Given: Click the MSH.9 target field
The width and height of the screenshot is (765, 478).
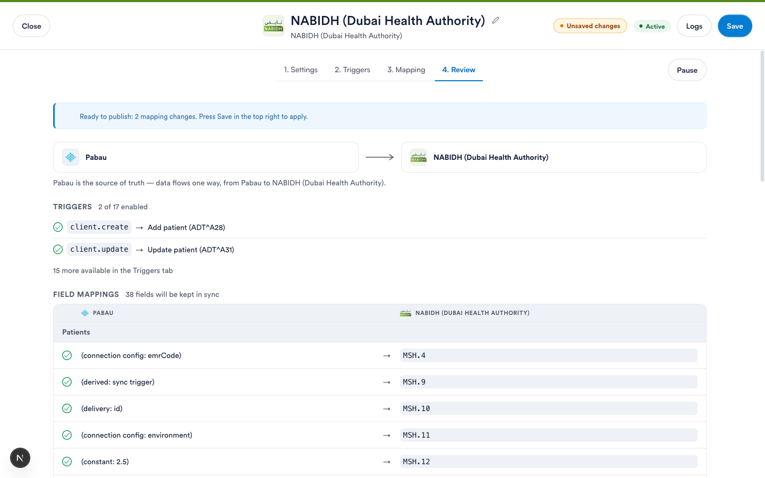Looking at the screenshot, I should click(549, 382).
